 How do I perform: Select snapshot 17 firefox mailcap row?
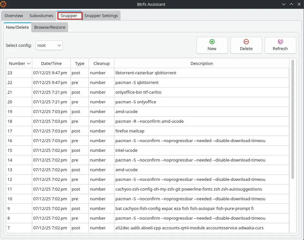pyautogui.click(x=148, y=131)
